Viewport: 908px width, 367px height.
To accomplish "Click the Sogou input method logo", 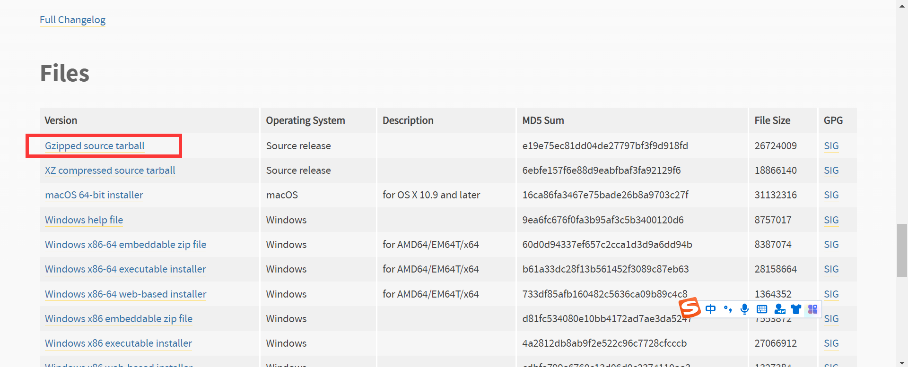I will [x=690, y=308].
